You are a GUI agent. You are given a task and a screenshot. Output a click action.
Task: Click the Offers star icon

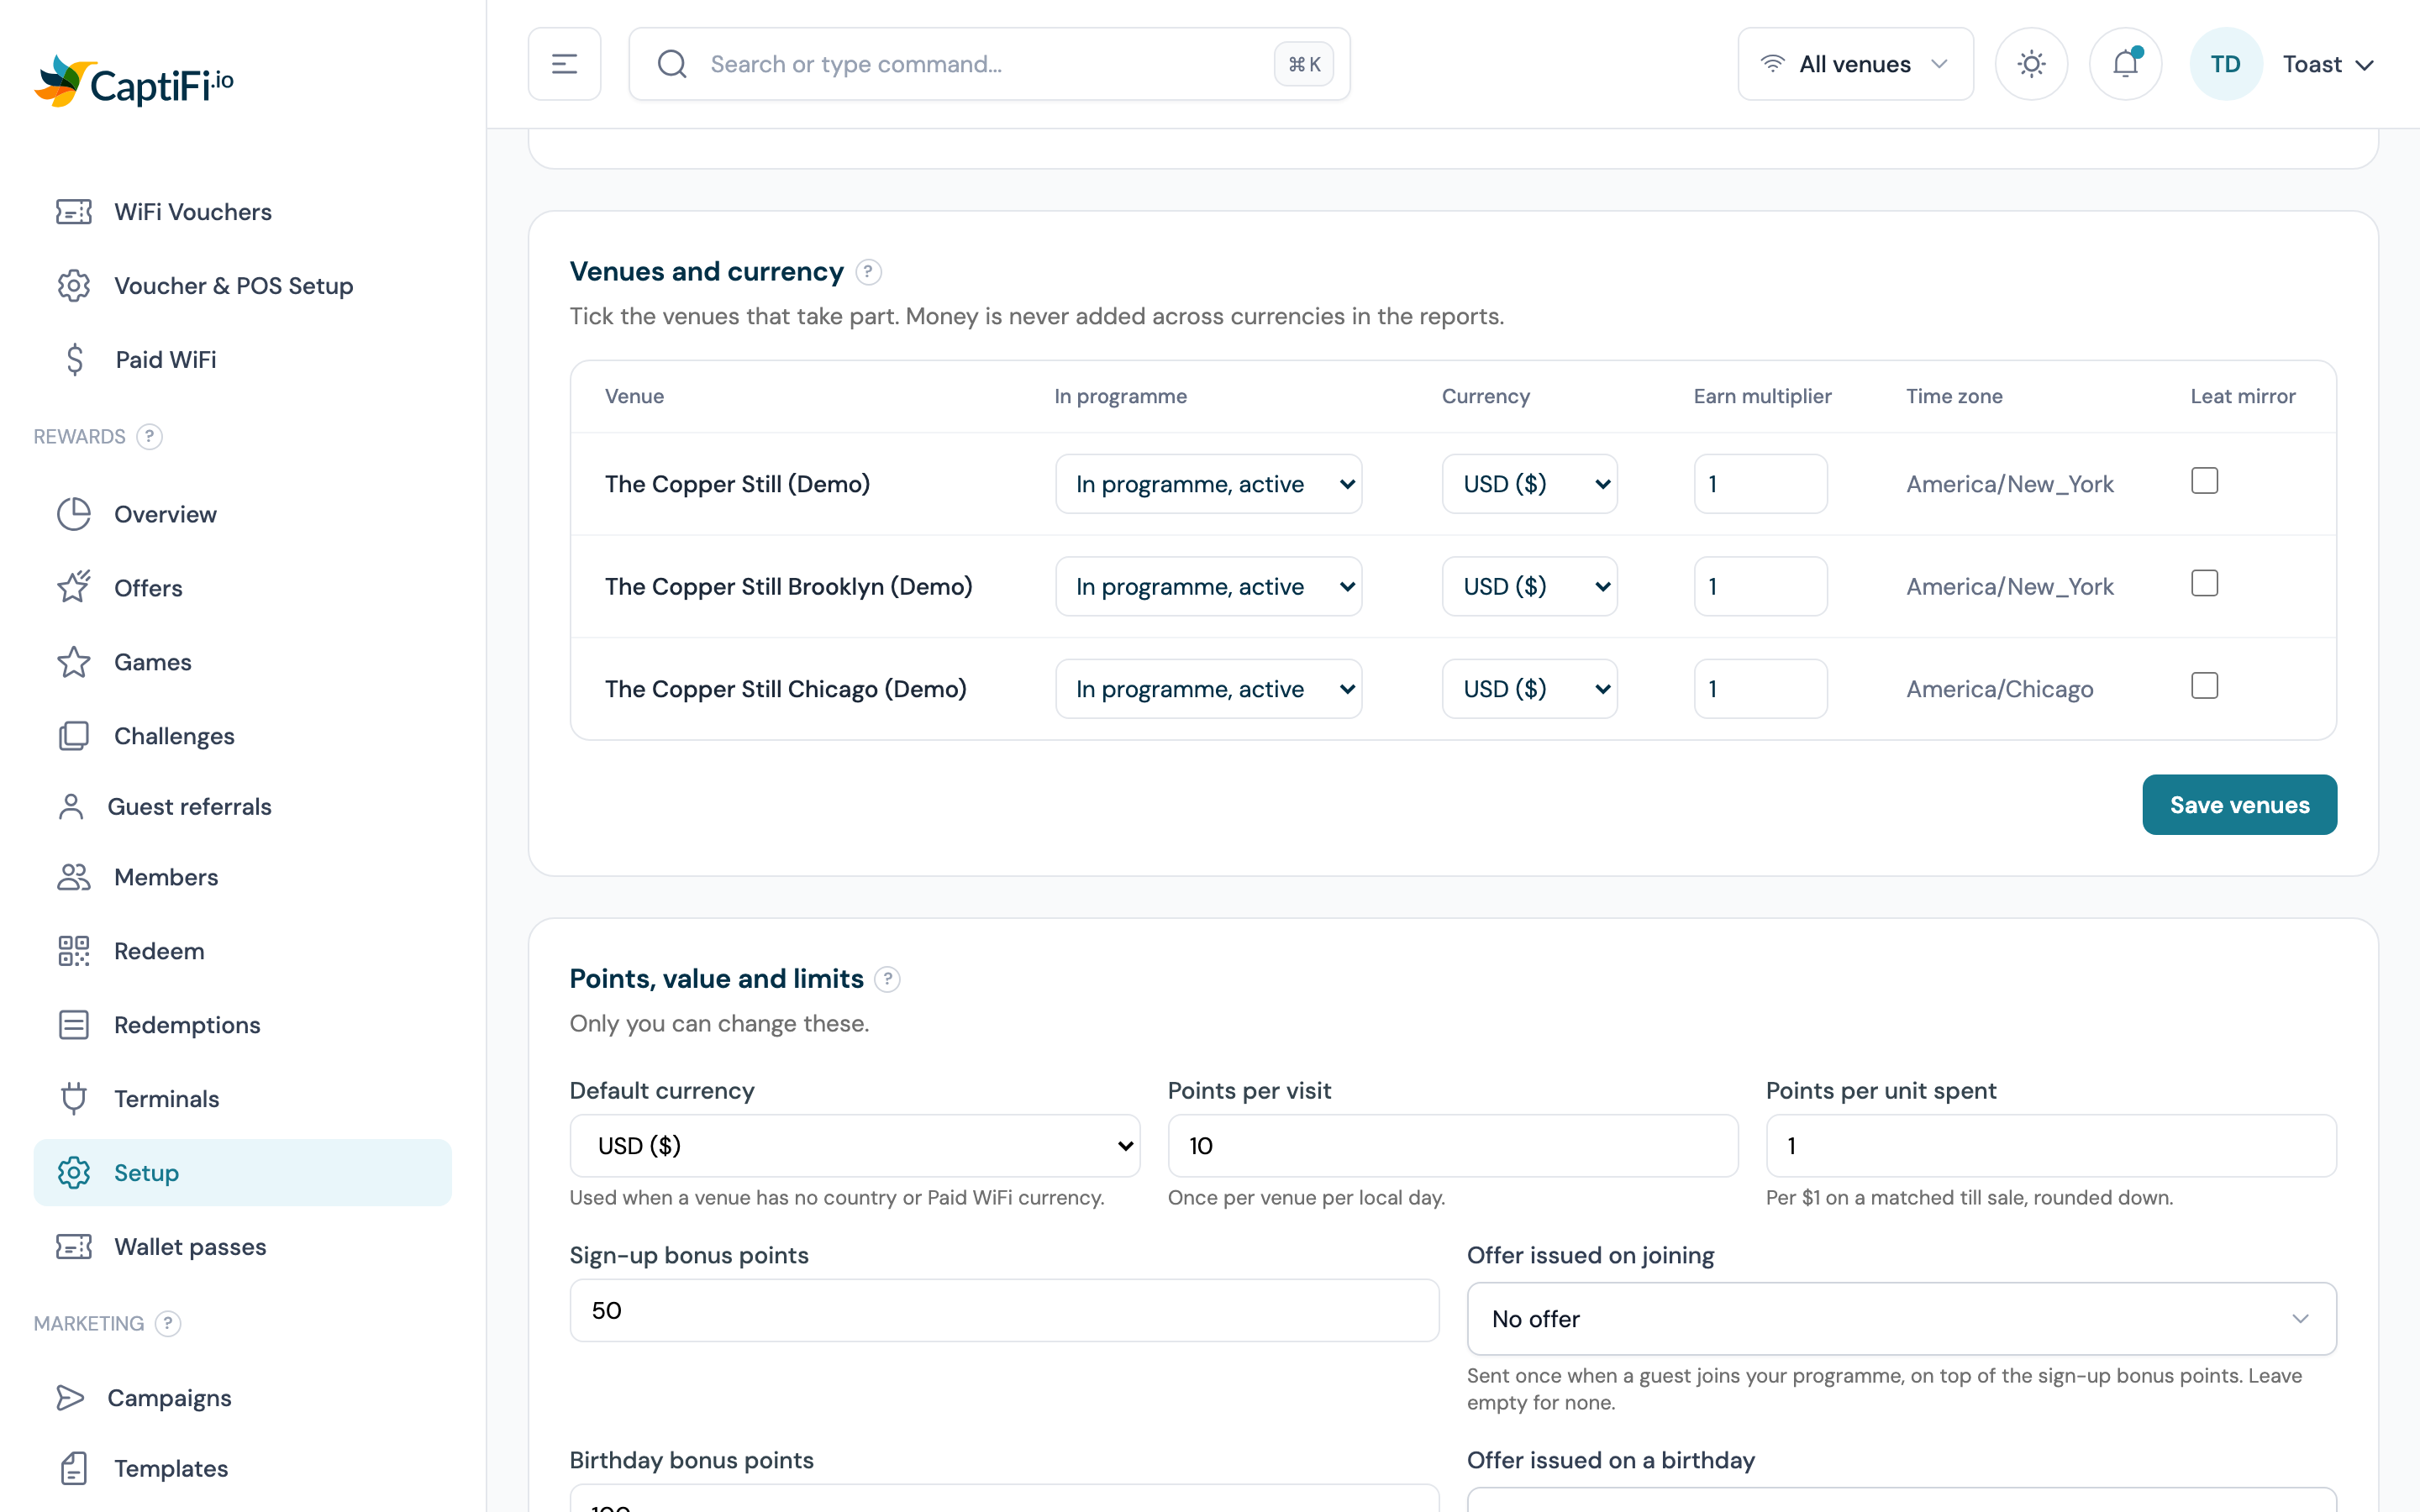(x=73, y=588)
